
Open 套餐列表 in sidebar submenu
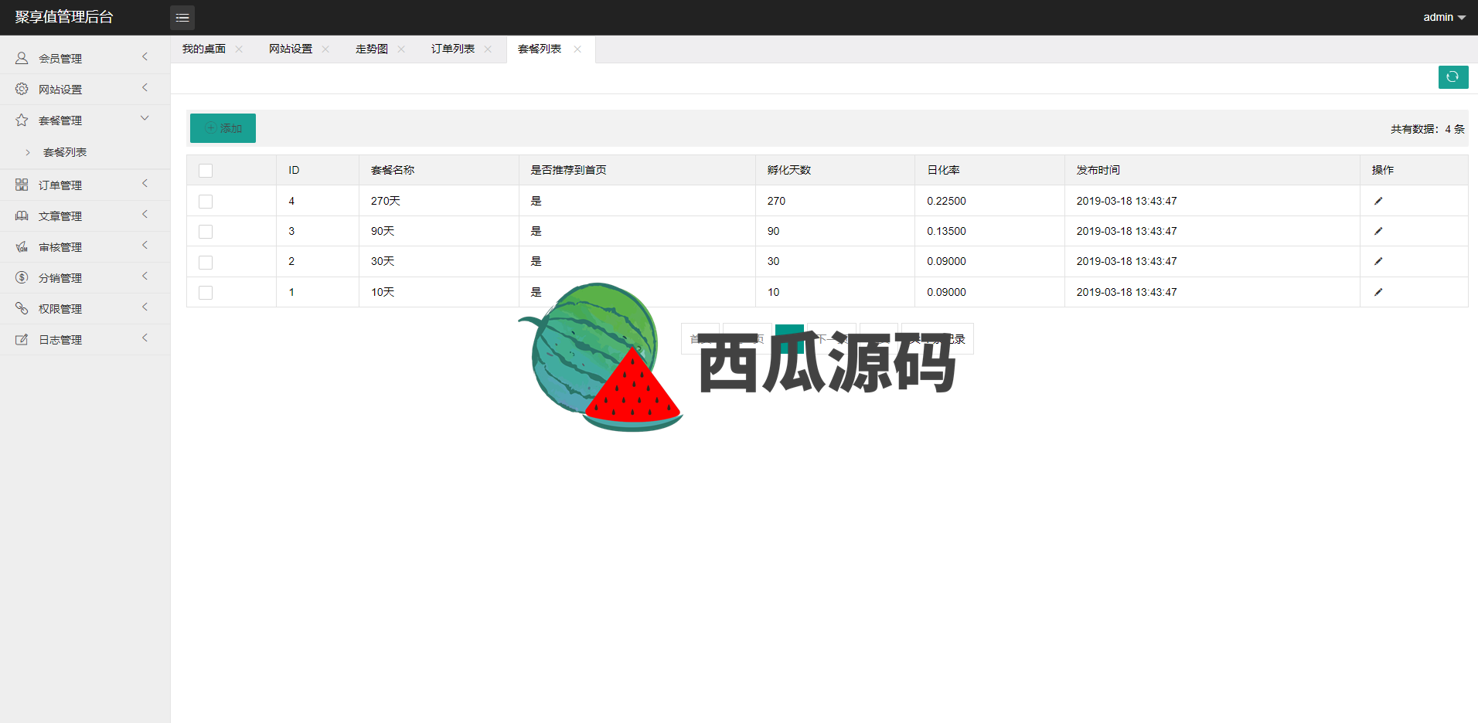[65, 152]
